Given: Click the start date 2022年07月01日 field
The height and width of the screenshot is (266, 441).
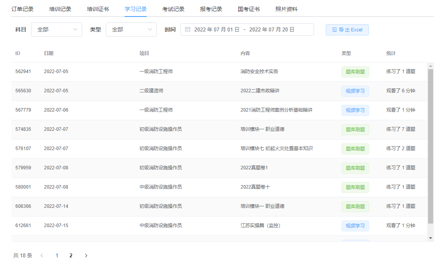Looking at the screenshot, I should [217, 29].
